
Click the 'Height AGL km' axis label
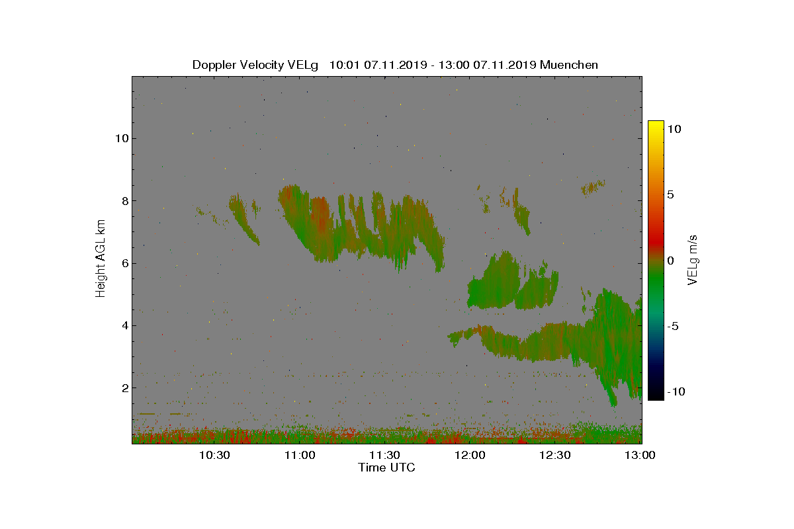(101, 258)
